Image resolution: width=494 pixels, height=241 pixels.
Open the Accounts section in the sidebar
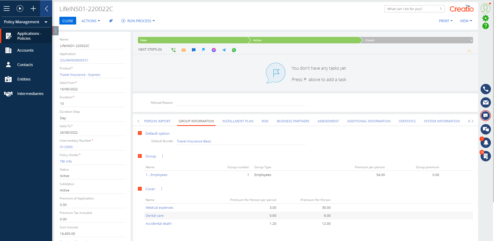pyautogui.click(x=25, y=50)
